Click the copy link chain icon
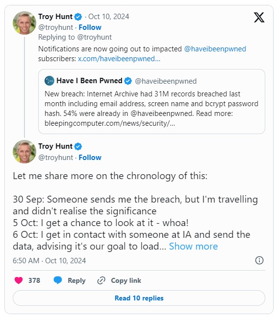 [x=101, y=280]
